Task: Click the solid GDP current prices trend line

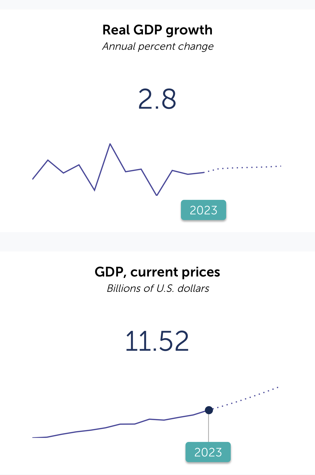Action: (x=120, y=424)
